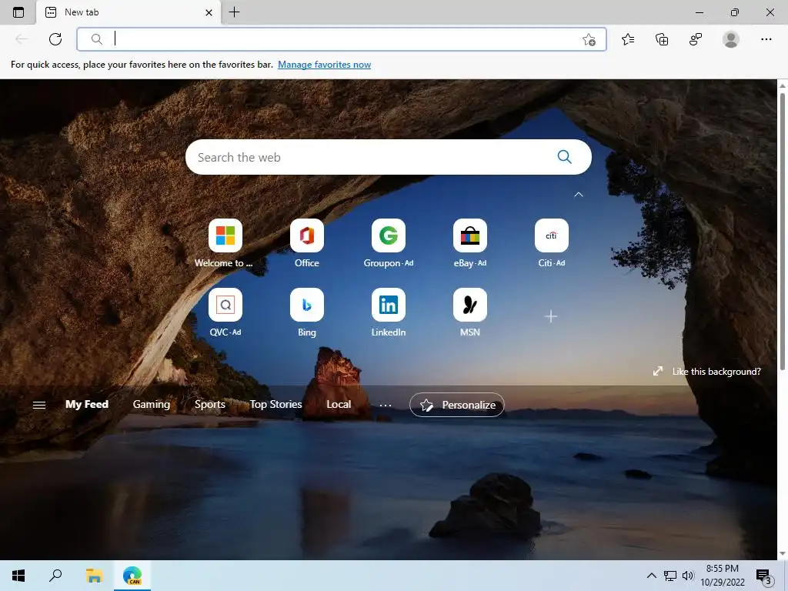Screen dimensions: 788x591
Task: Click the blue web search magnifier
Action: (x=564, y=157)
